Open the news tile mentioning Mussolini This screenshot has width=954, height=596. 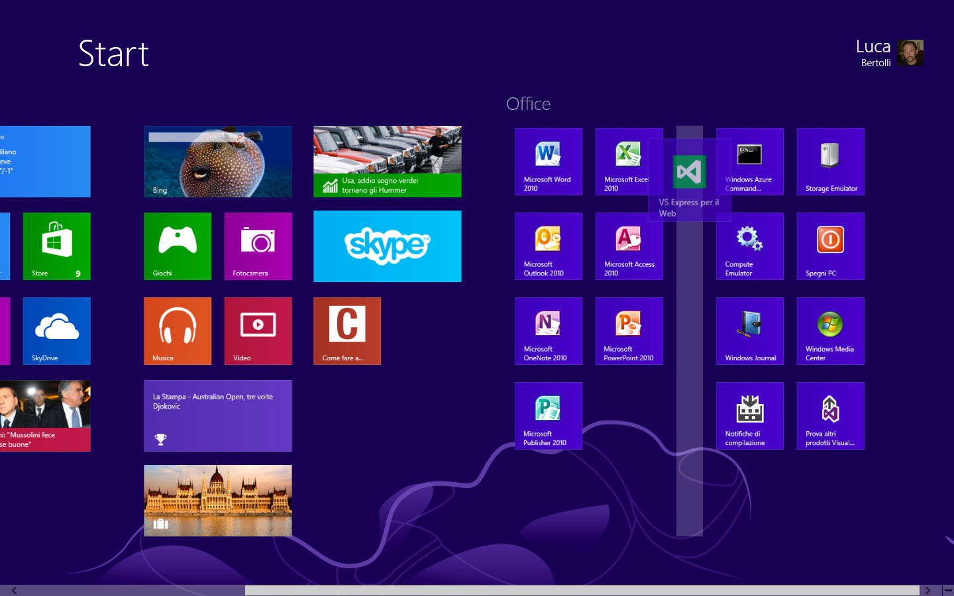click(x=45, y=416)
